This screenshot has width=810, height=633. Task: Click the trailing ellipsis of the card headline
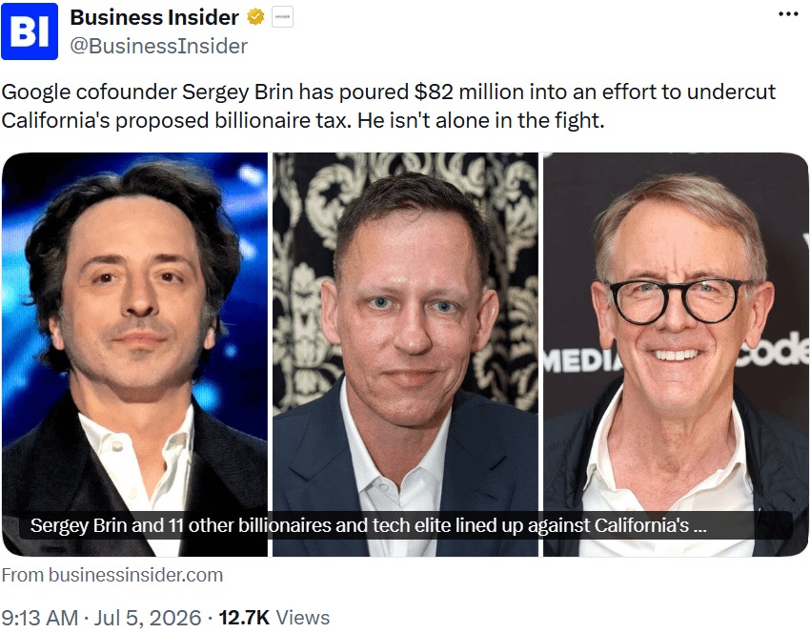coord(700,526)
